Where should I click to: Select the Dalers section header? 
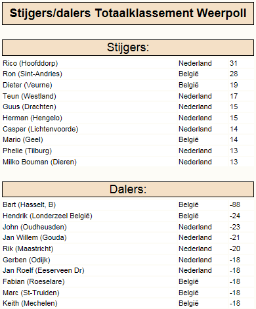point(128,189)
